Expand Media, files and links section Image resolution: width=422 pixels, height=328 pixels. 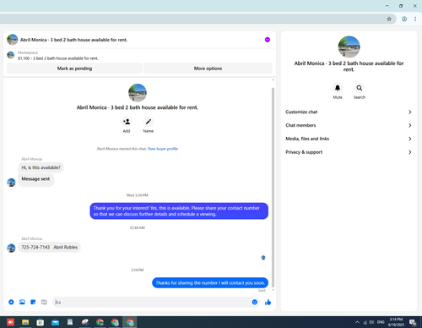tap(349, 139)
